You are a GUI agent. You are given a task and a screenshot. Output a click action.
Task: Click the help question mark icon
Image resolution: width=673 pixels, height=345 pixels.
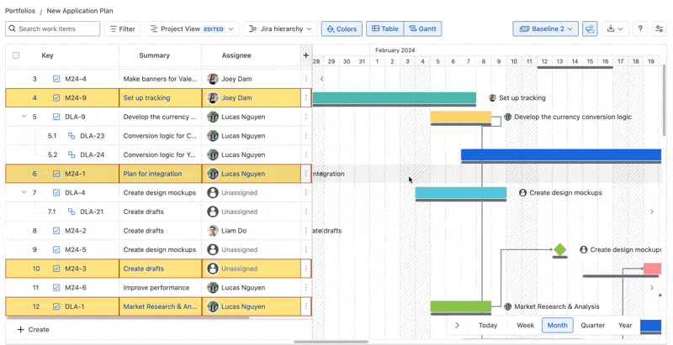click(640, 29)
